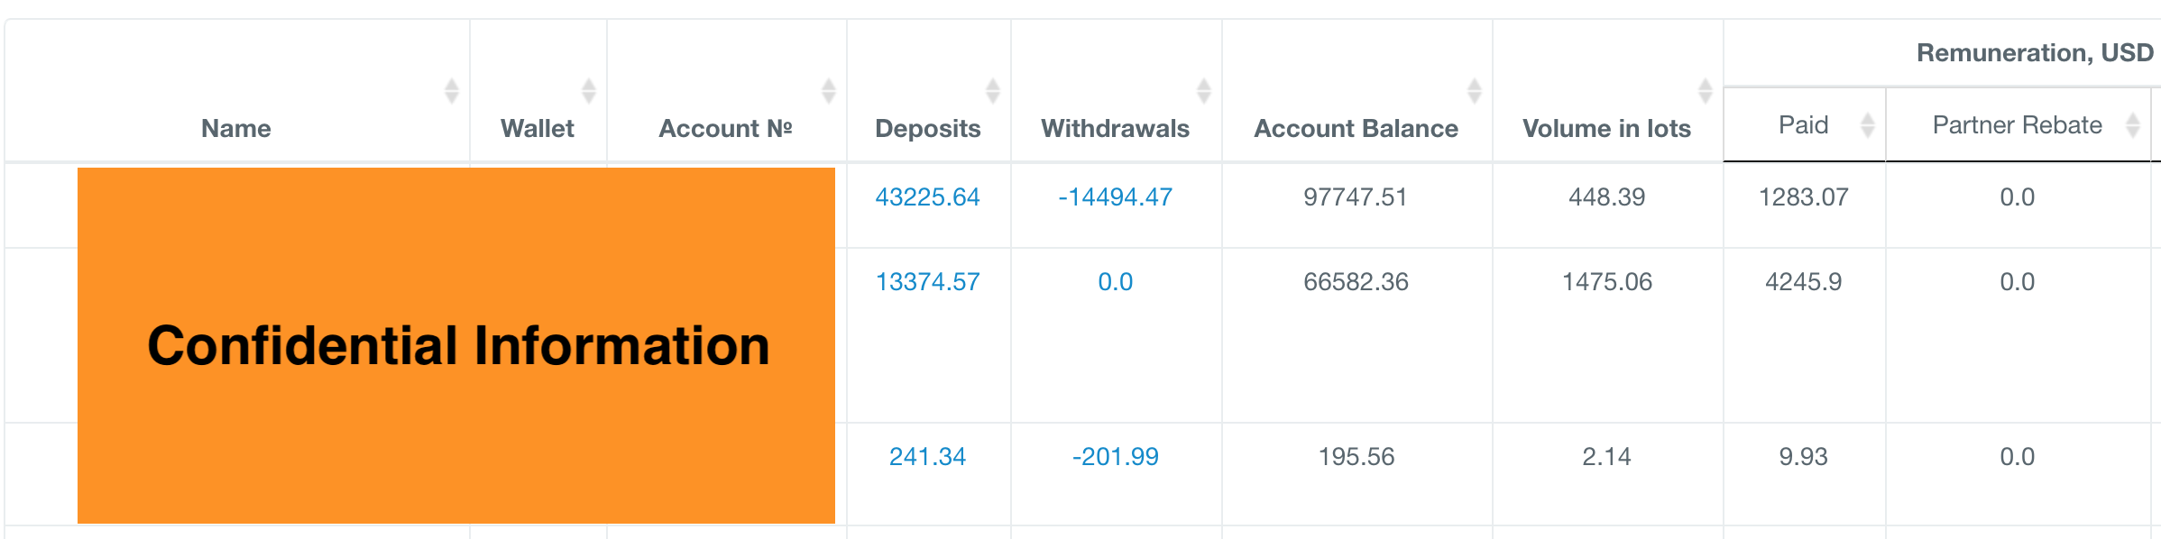The height and width of the screenshot is (539, 2161).
Task: Click Partner Rebate sort arrows
Action: (2133, 125)
